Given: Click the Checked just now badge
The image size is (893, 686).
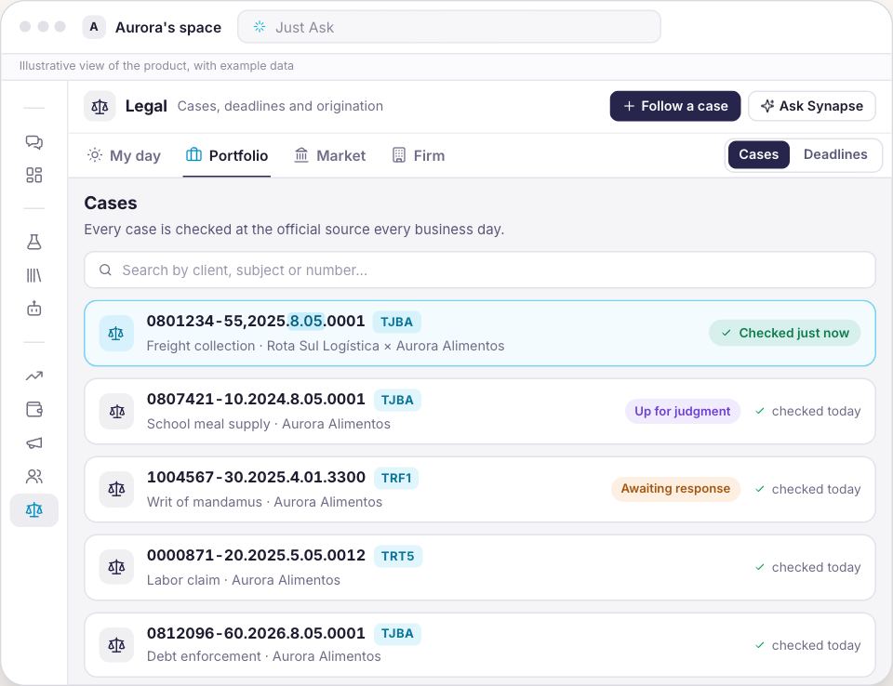Looking at the screenshot, I should pyautogui.click(x=785, y=333).
